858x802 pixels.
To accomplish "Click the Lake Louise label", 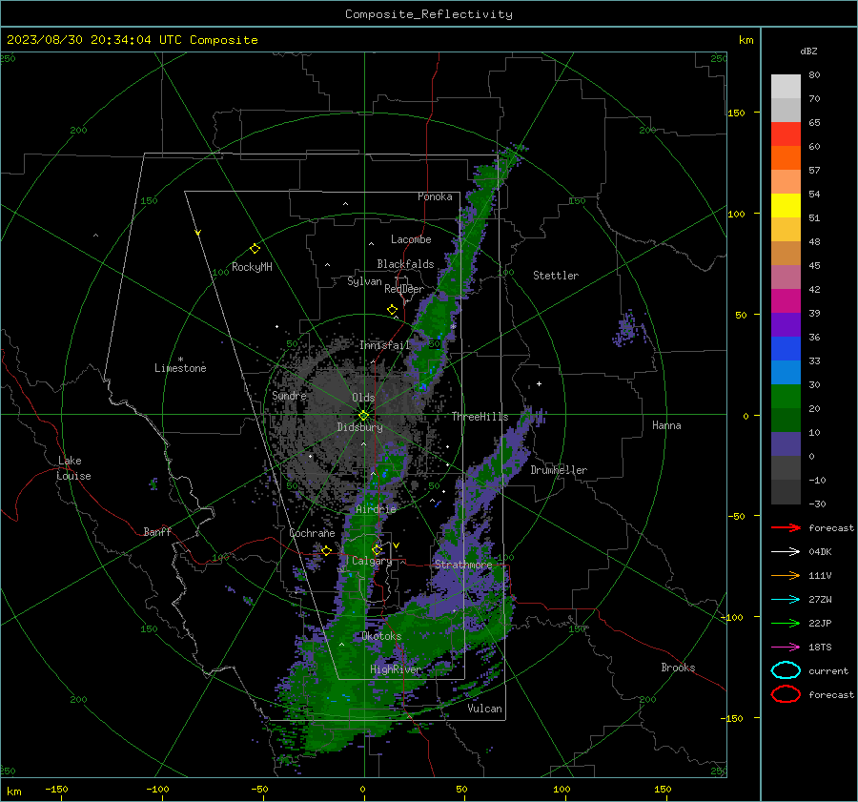I will pos(73,468).
